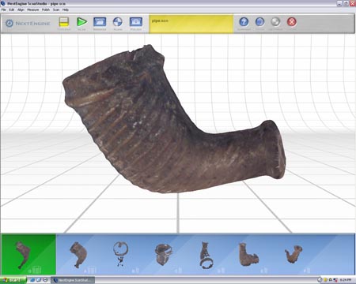Select the last scan thumbnail in strip
Viewport: 356px width, 284px height.
coord(294,254)
